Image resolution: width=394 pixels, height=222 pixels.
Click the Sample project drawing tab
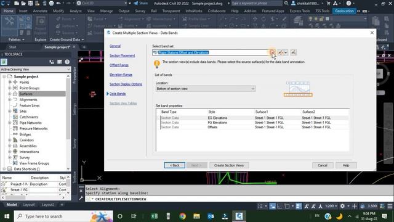(57, 47)
